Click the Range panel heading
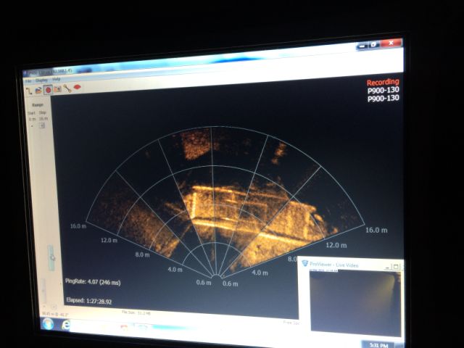Screen dimensions: 464x348 (38, 105)
